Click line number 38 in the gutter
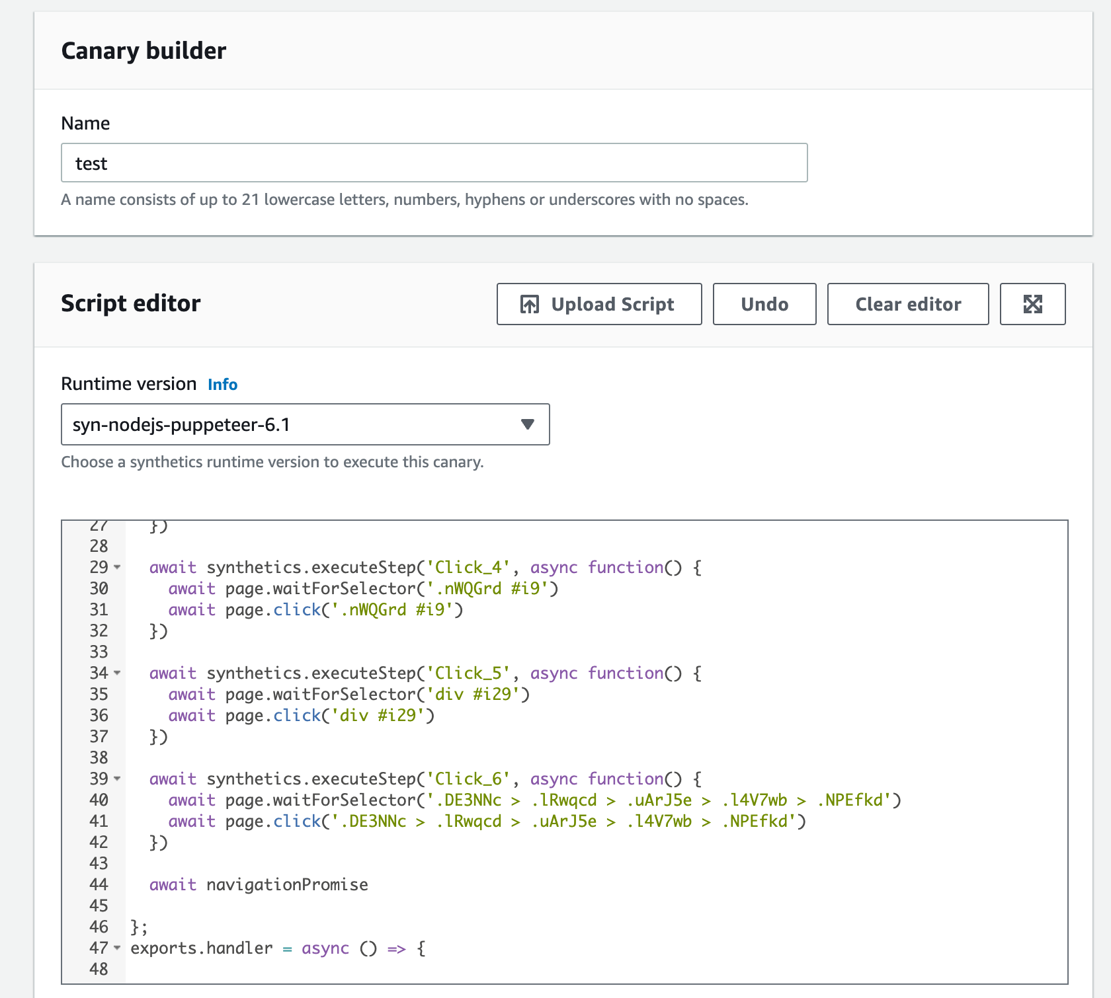This screenshot has width=1111, height=998. click(x=99, y=757)
